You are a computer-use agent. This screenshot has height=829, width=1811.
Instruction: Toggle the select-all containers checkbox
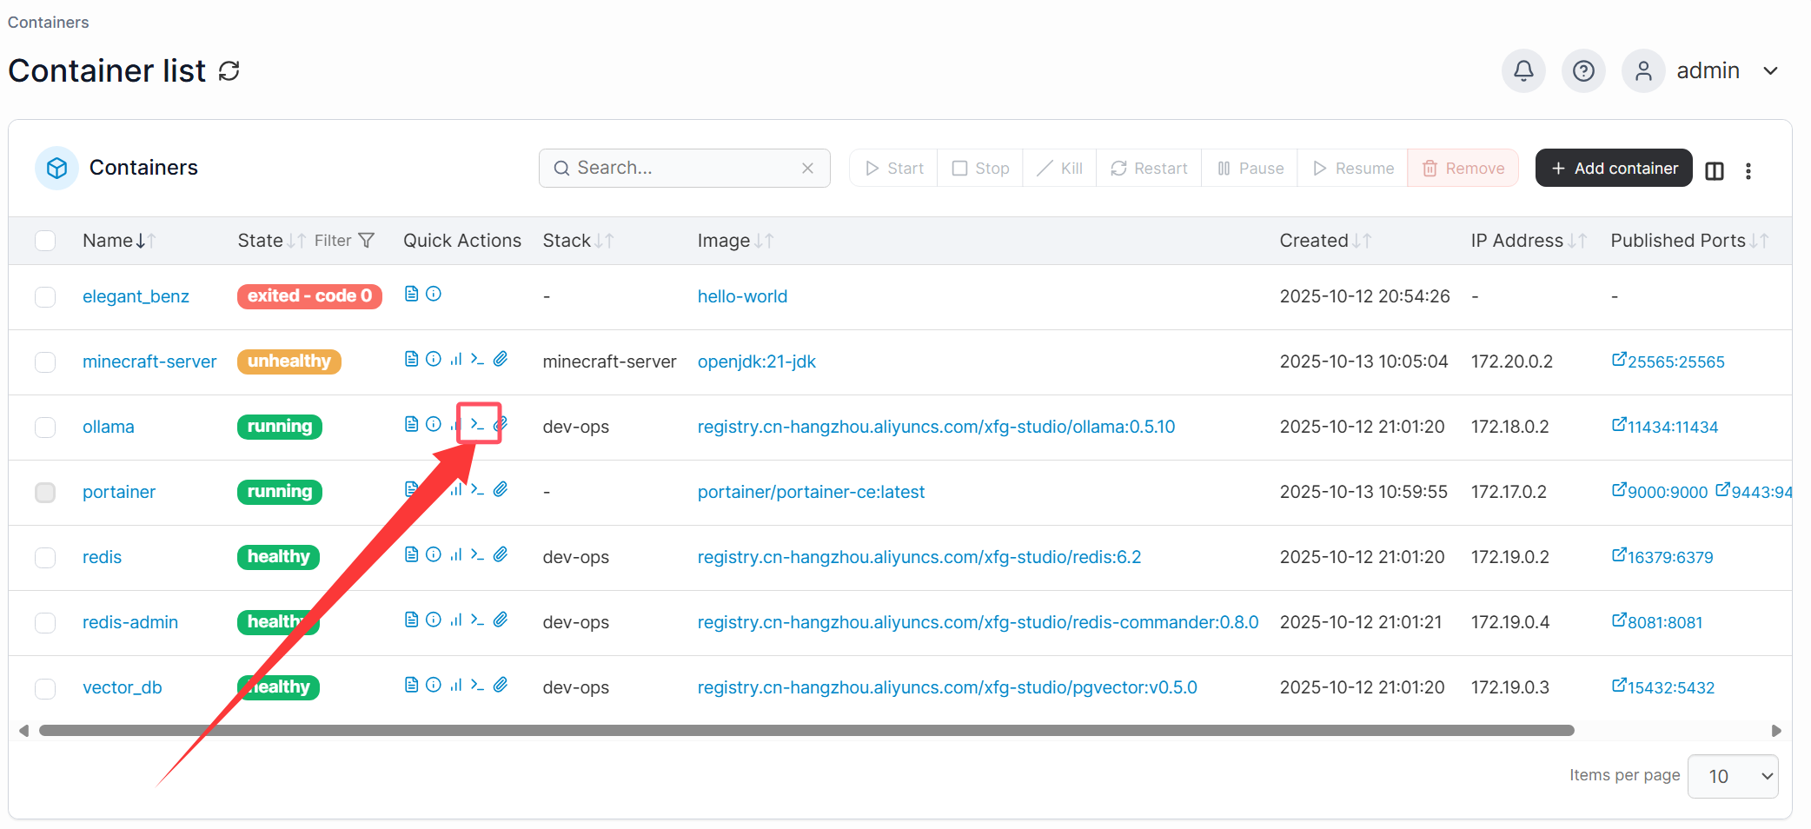click(x=45, y=241)
